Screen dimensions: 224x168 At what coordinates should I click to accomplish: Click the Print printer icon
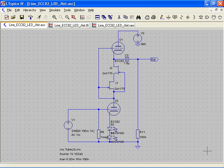(x=153, y=17)
